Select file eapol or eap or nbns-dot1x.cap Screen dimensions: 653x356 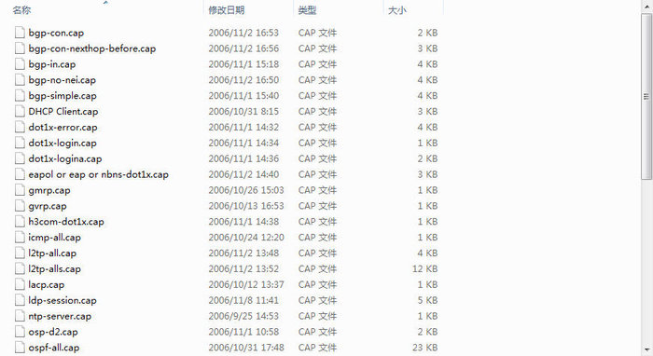coord(98,174)
